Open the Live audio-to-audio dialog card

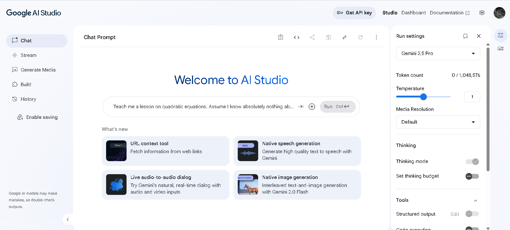pyautogui.click(x=165, y=185)
